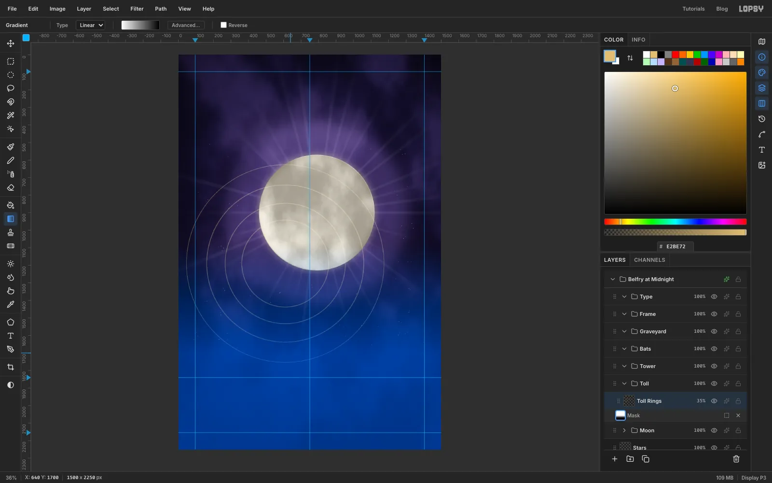Select the Move tool
This screenshot has width=772, height=483.
11,43
